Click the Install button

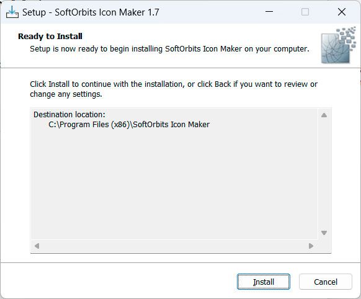click(264, 282)
